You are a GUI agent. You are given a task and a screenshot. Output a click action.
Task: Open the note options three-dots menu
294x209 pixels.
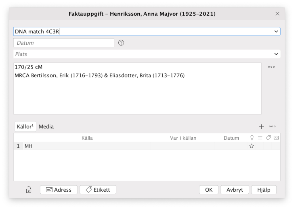tap(271, 67)
